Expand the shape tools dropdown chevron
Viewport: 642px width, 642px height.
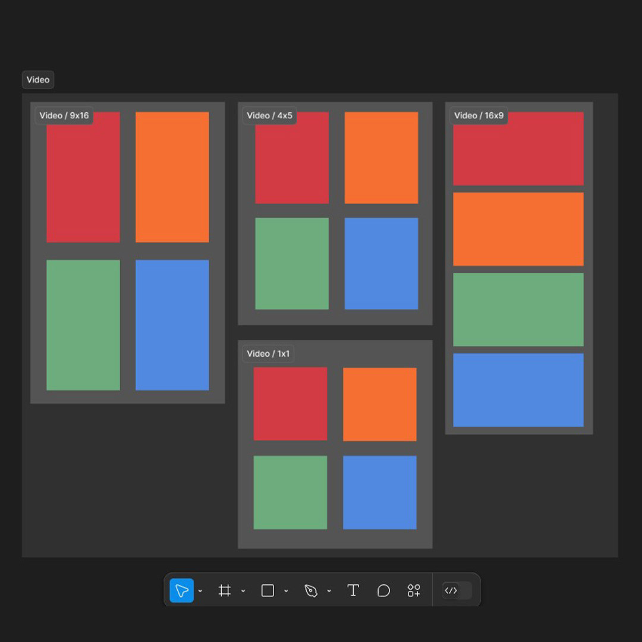(x=286, y=591)
